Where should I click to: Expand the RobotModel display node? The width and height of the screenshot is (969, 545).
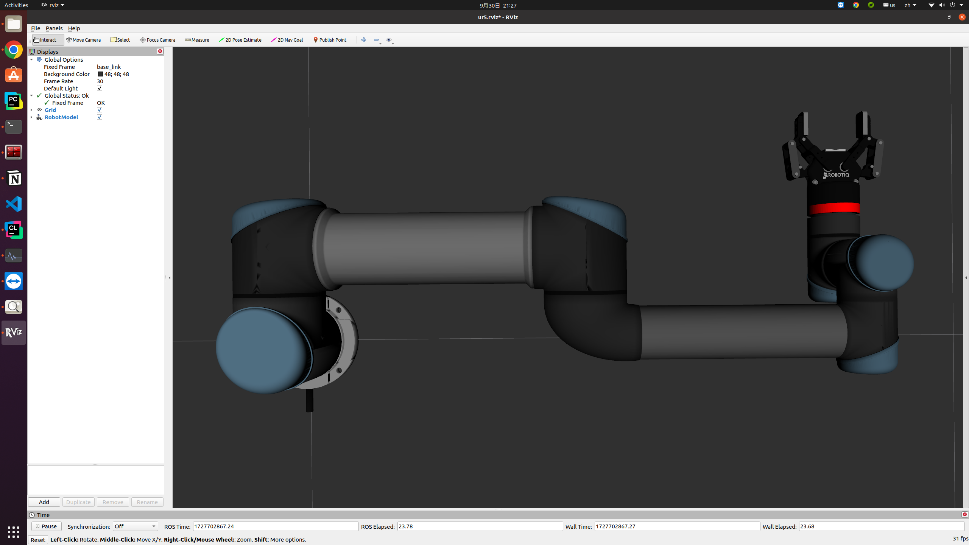[x=31, y=117]
